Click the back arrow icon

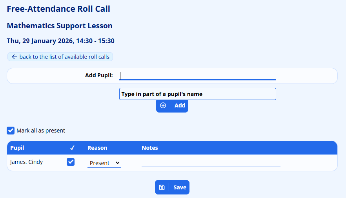[15, 57]
